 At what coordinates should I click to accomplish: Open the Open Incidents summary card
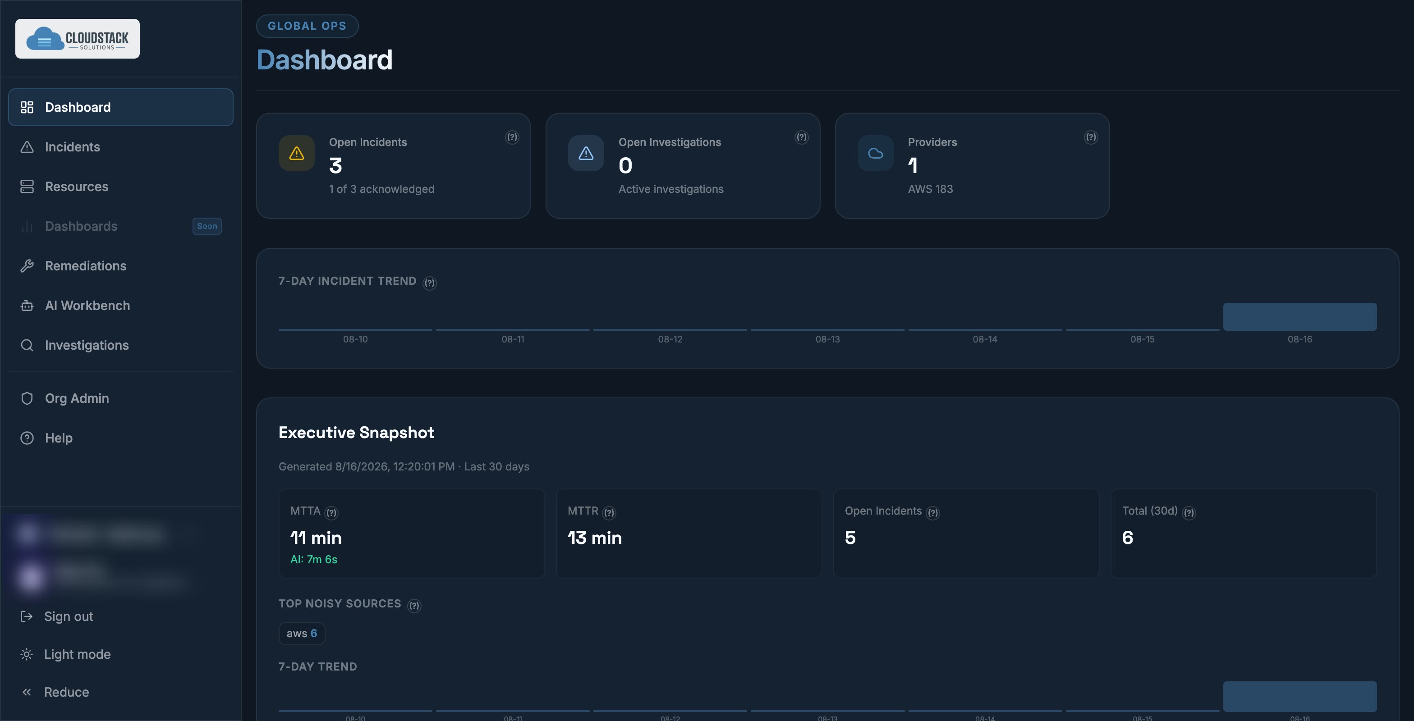click(x=394, y=166)
